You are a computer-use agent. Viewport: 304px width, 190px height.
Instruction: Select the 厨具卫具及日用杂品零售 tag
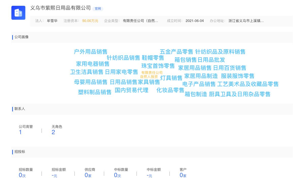tap(240, 94)
